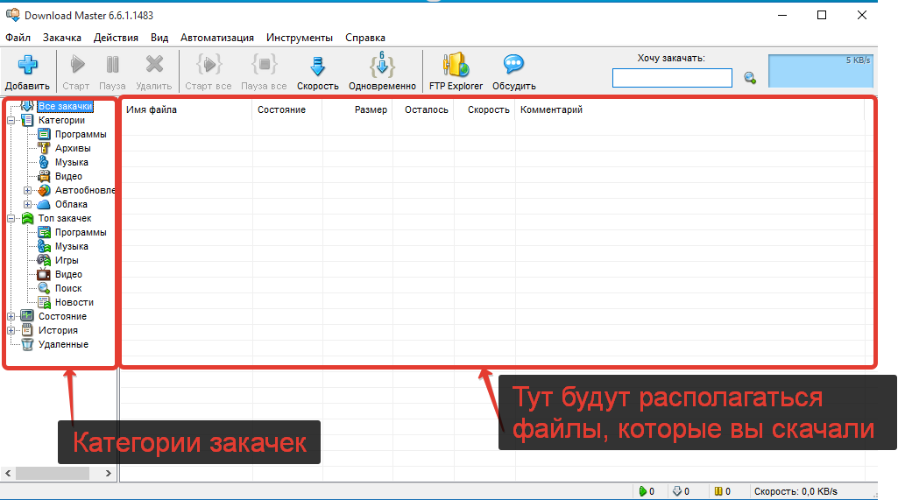The image size is (898, 500).
Task: Select the Категории tree node
Action: [61, 120]
